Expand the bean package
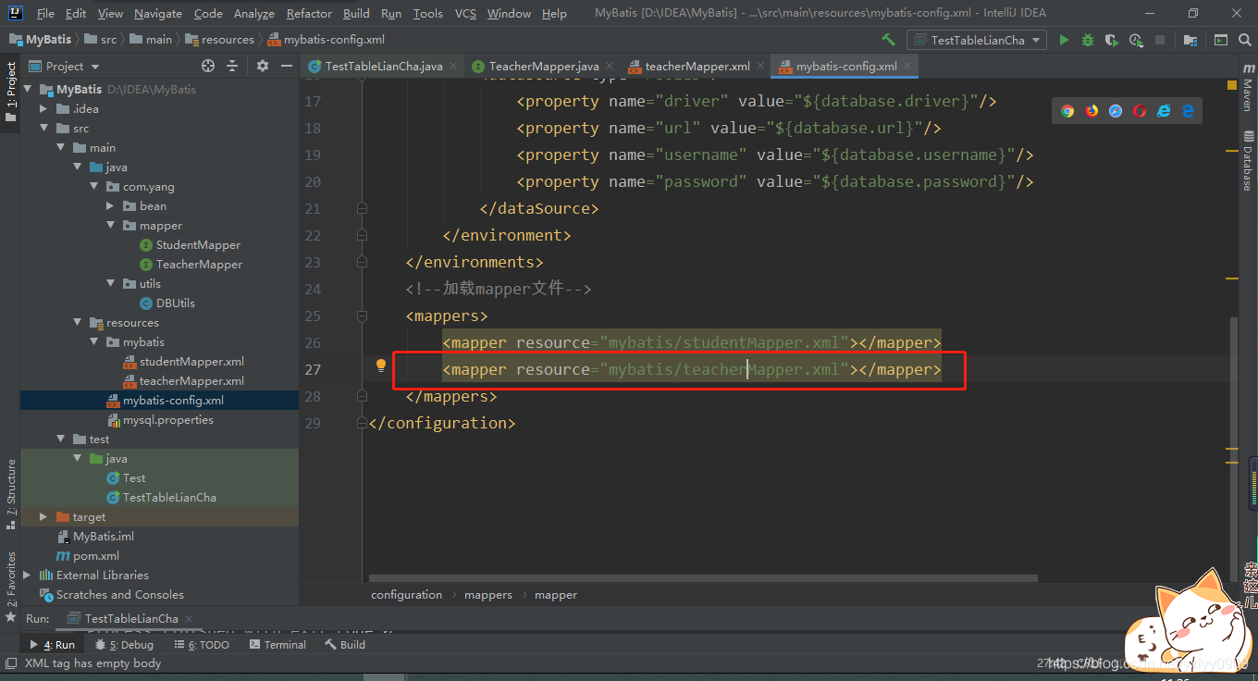 tap(110, 206)
